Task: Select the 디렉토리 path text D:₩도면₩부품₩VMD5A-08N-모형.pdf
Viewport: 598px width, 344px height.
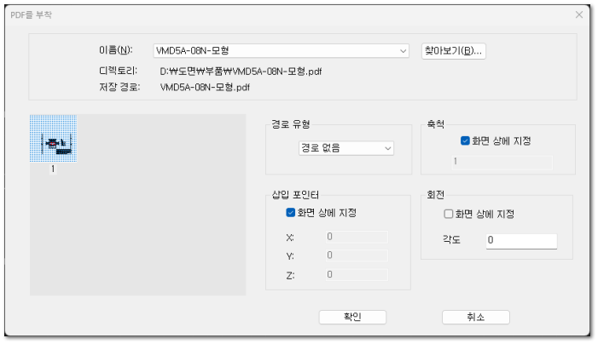Action: click(241, 72)
